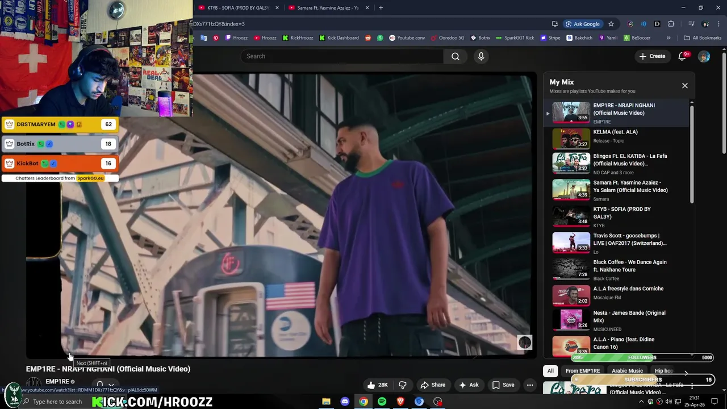Share the video with the Share button
727x409 pixels.
point(433,385)
